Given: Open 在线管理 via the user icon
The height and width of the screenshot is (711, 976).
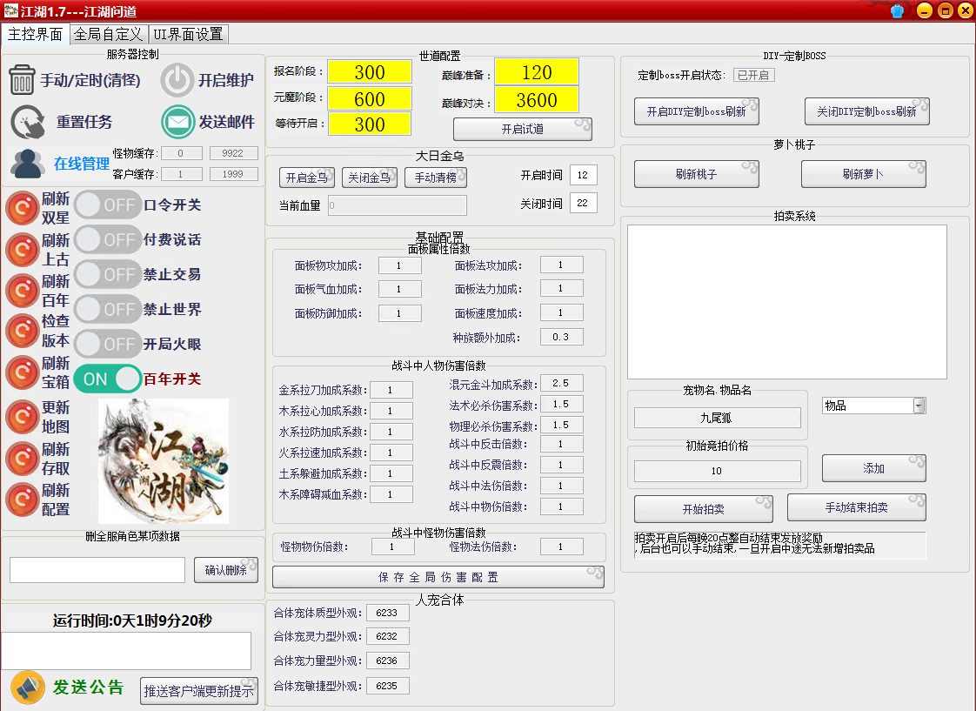Looking at the screenshot, I should pos(28,164).
